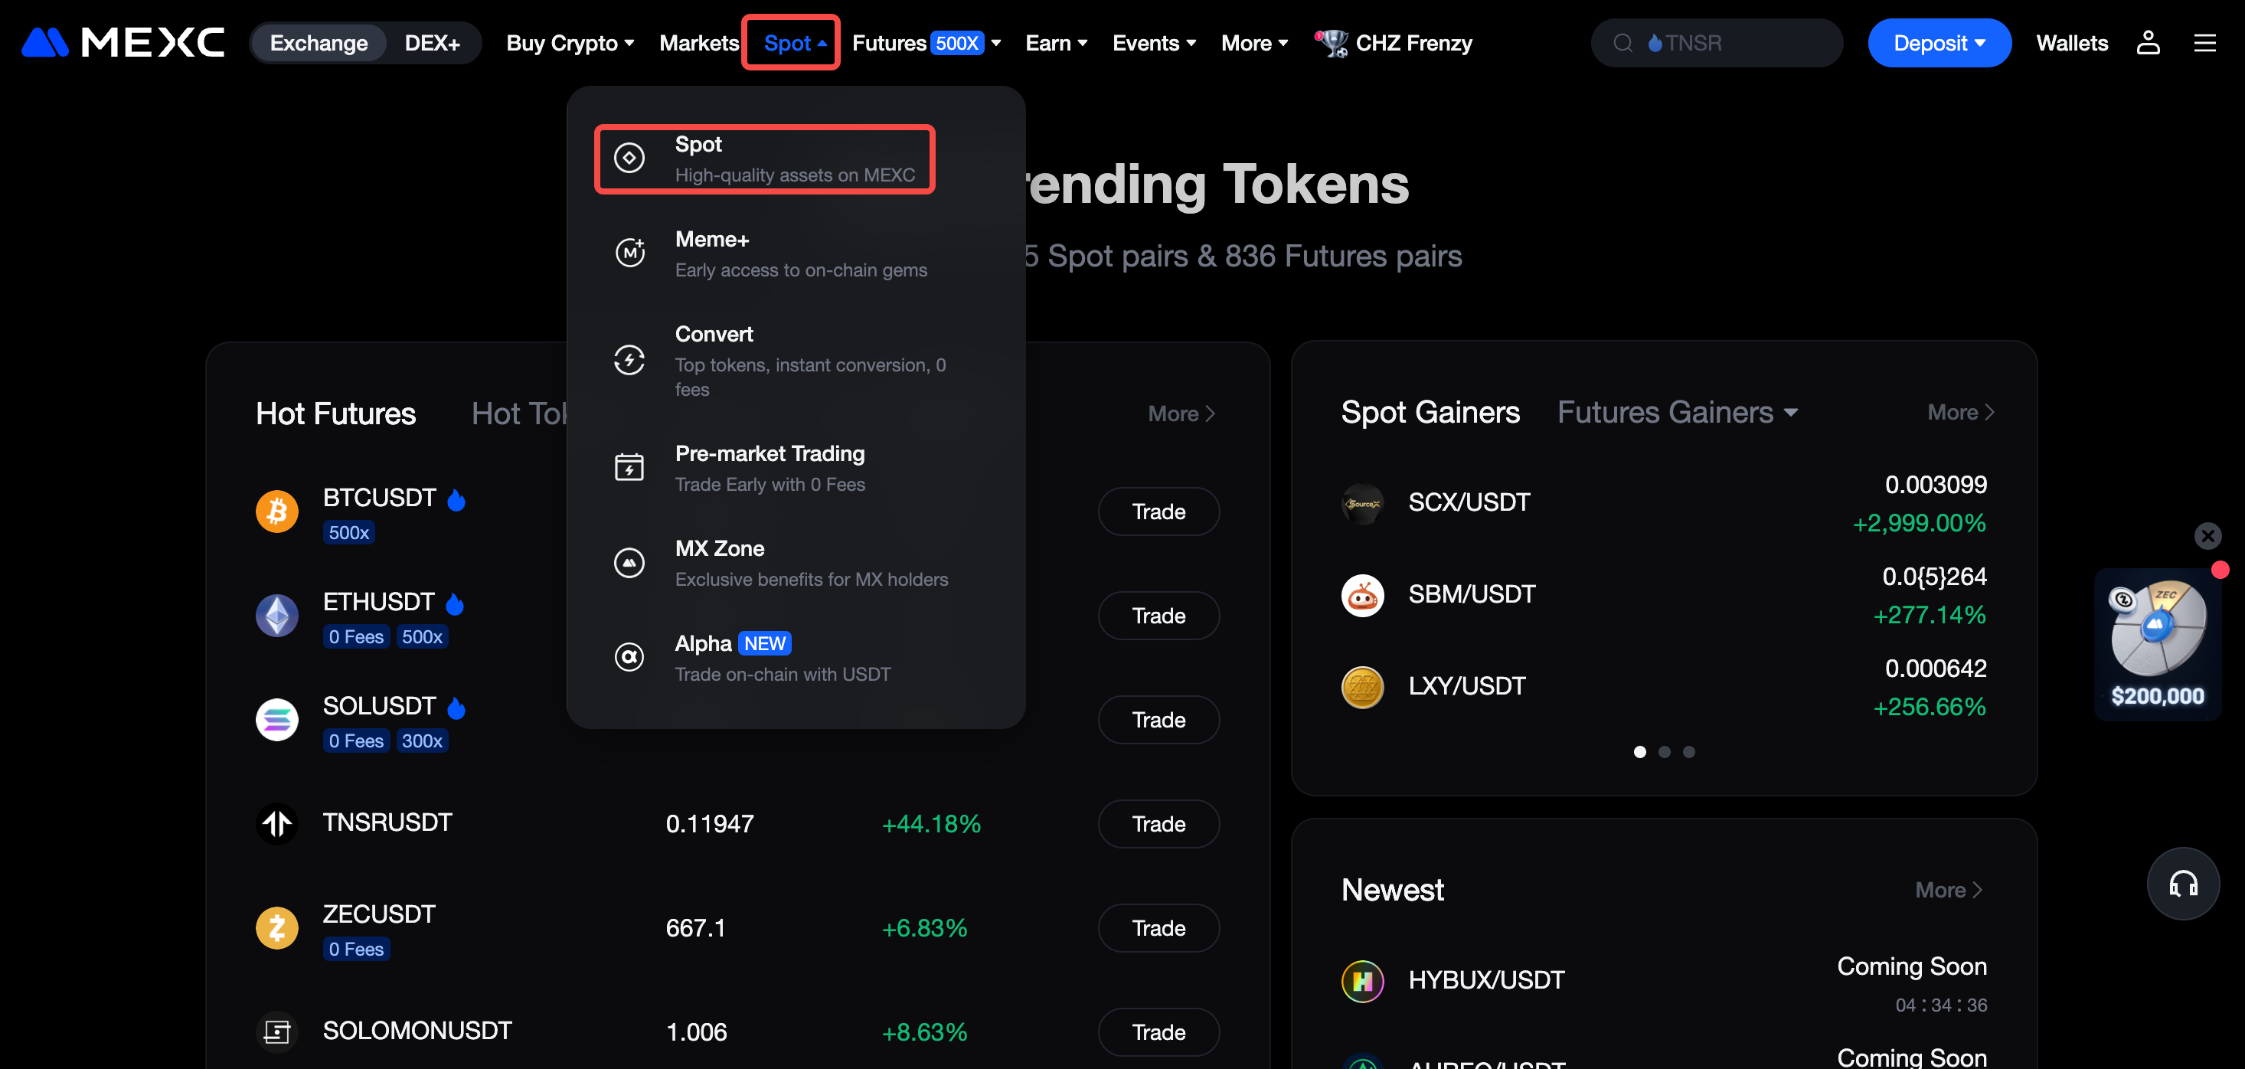Click the Bitcoin coin icon
Screen dimensions: 2245x1069
[277, 511]
